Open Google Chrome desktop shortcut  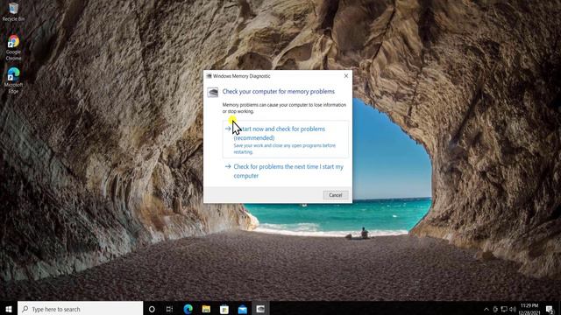tap(13, 47)
